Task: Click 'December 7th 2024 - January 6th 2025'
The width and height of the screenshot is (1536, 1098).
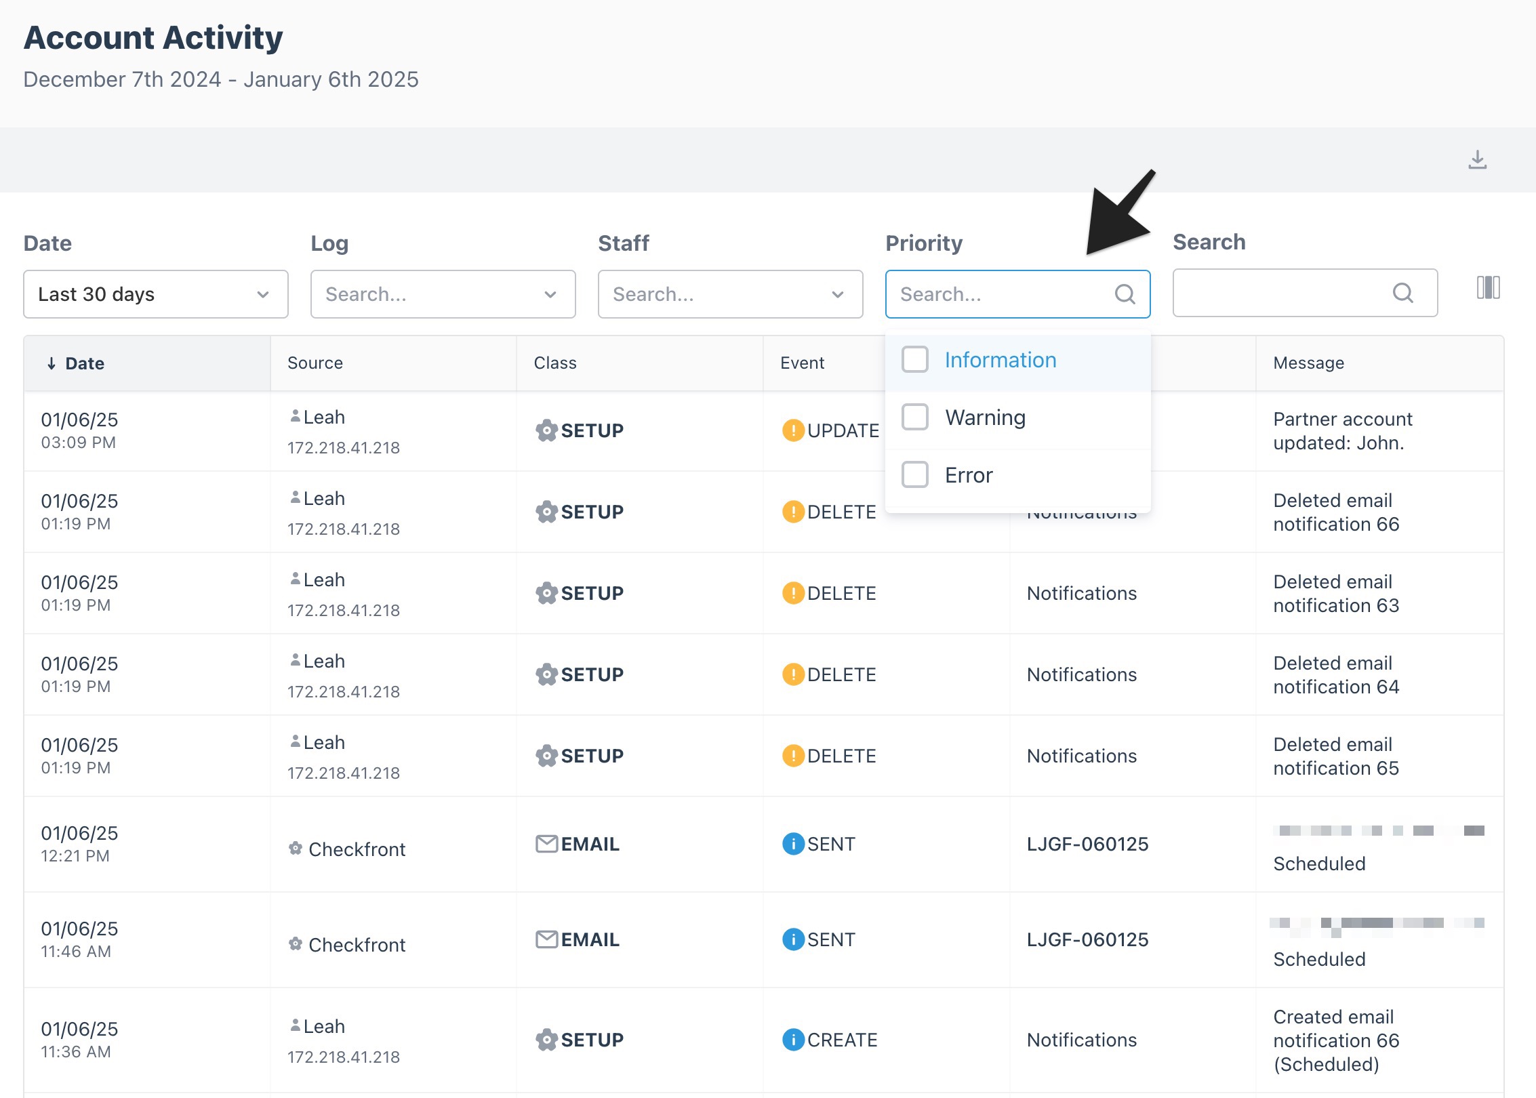Action: (221, 79)
